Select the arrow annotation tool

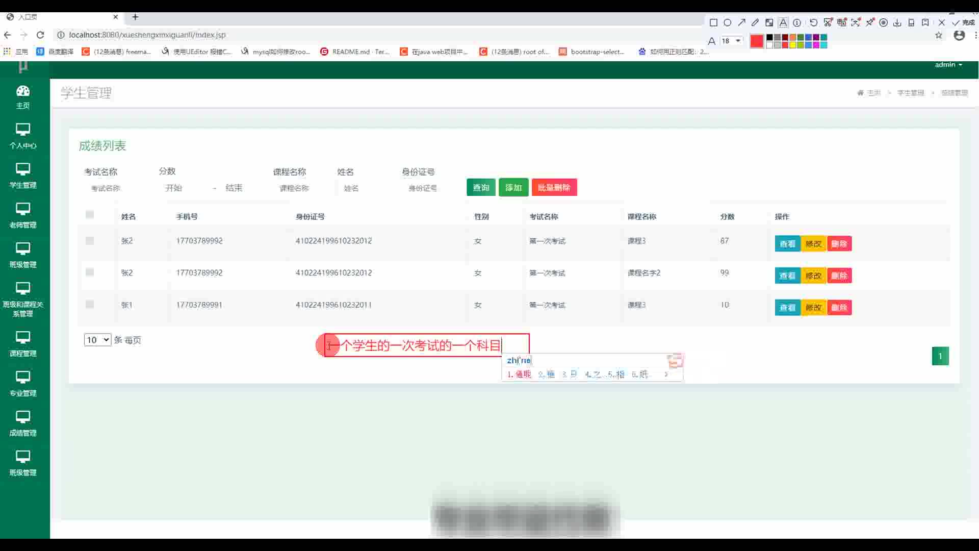tap(741, 22)
